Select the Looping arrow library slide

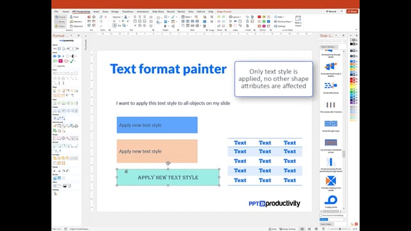point(331,201)
